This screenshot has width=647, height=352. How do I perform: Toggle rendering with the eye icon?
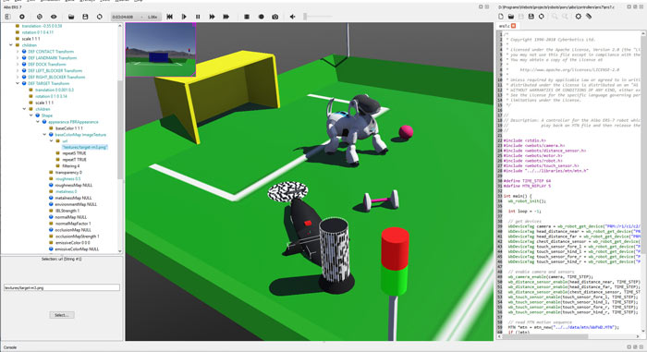54,17
